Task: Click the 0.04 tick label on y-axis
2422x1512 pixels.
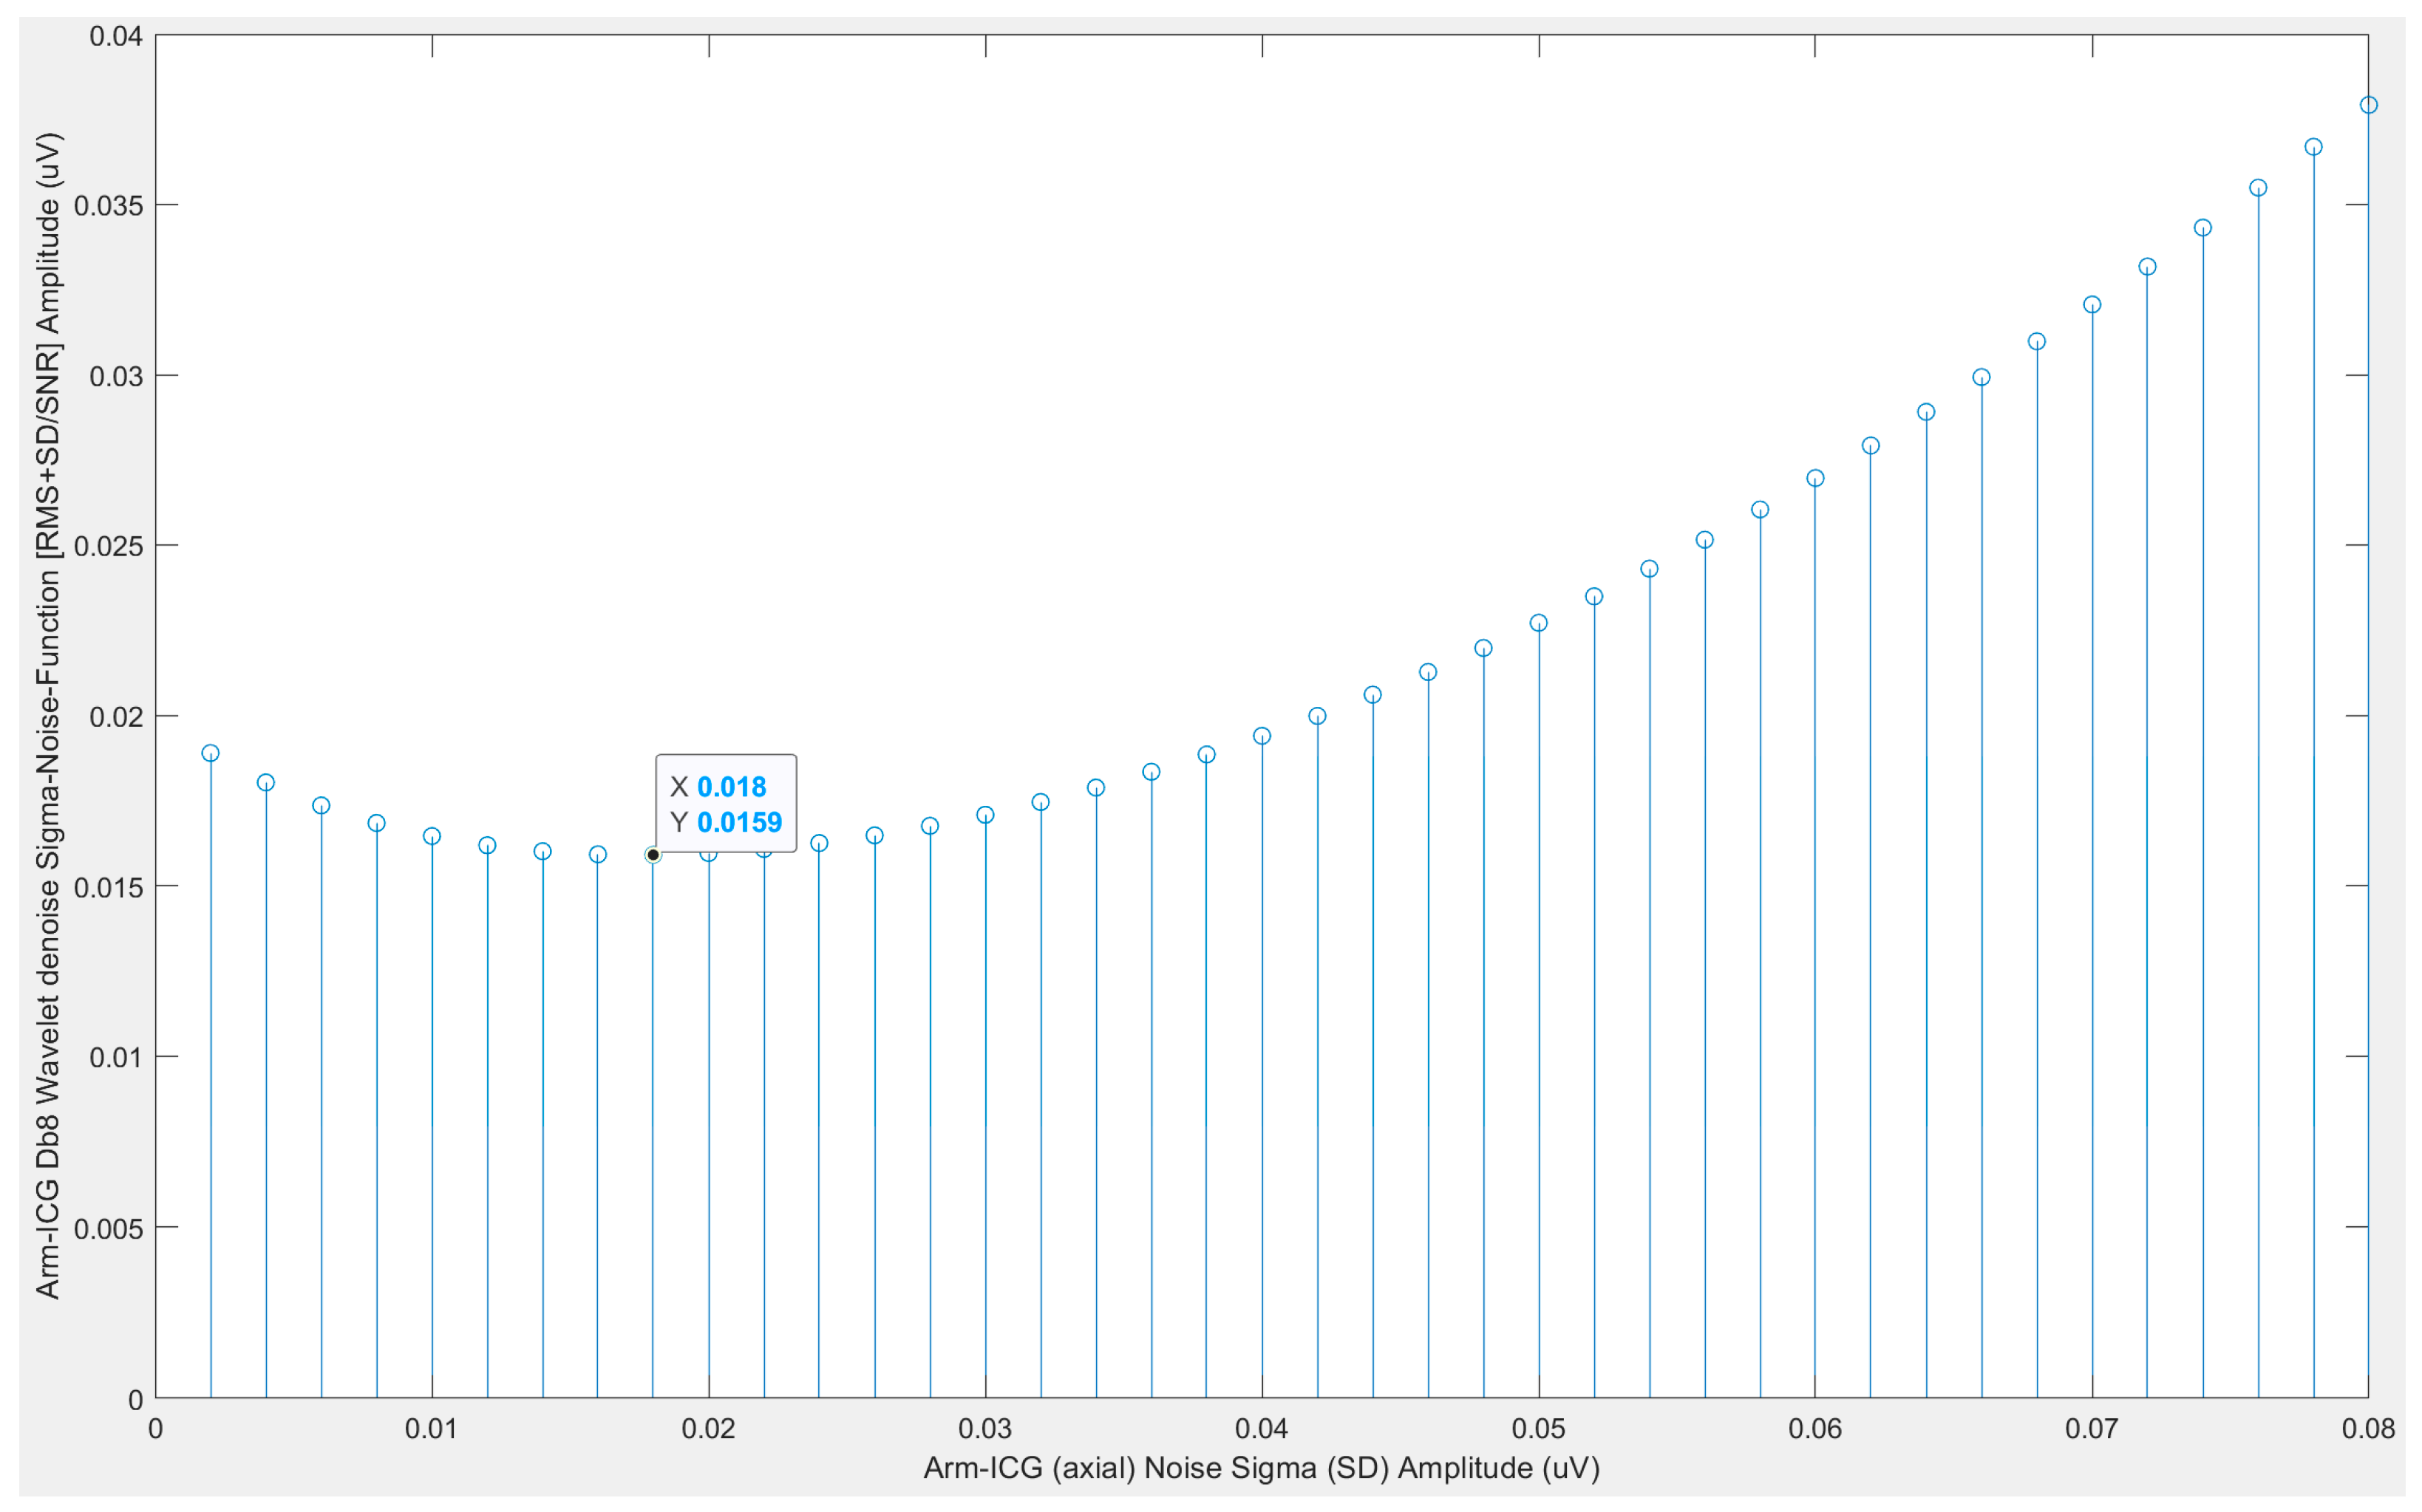Action: click(x=116, y=36)
